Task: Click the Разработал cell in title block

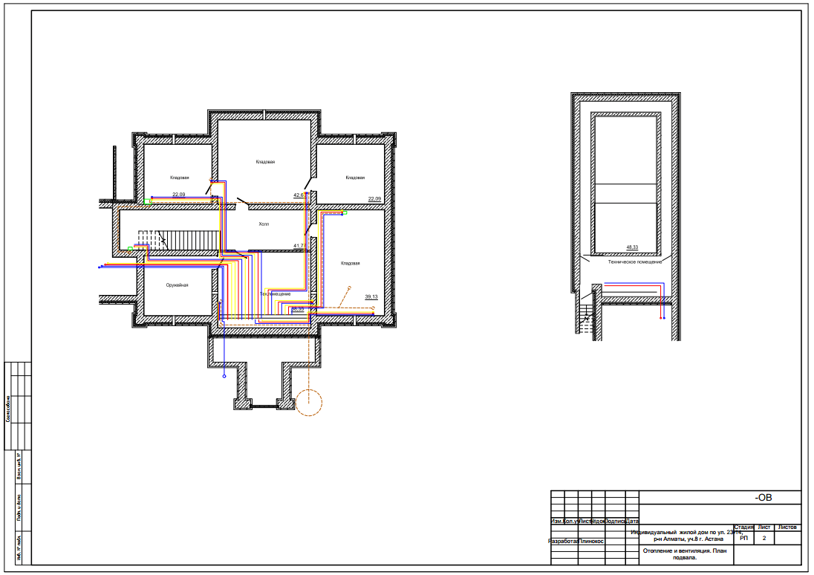Action: point(564,542)
